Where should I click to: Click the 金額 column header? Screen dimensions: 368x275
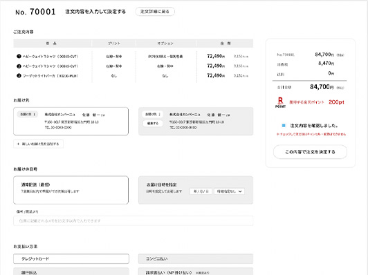tap(226, 44)
